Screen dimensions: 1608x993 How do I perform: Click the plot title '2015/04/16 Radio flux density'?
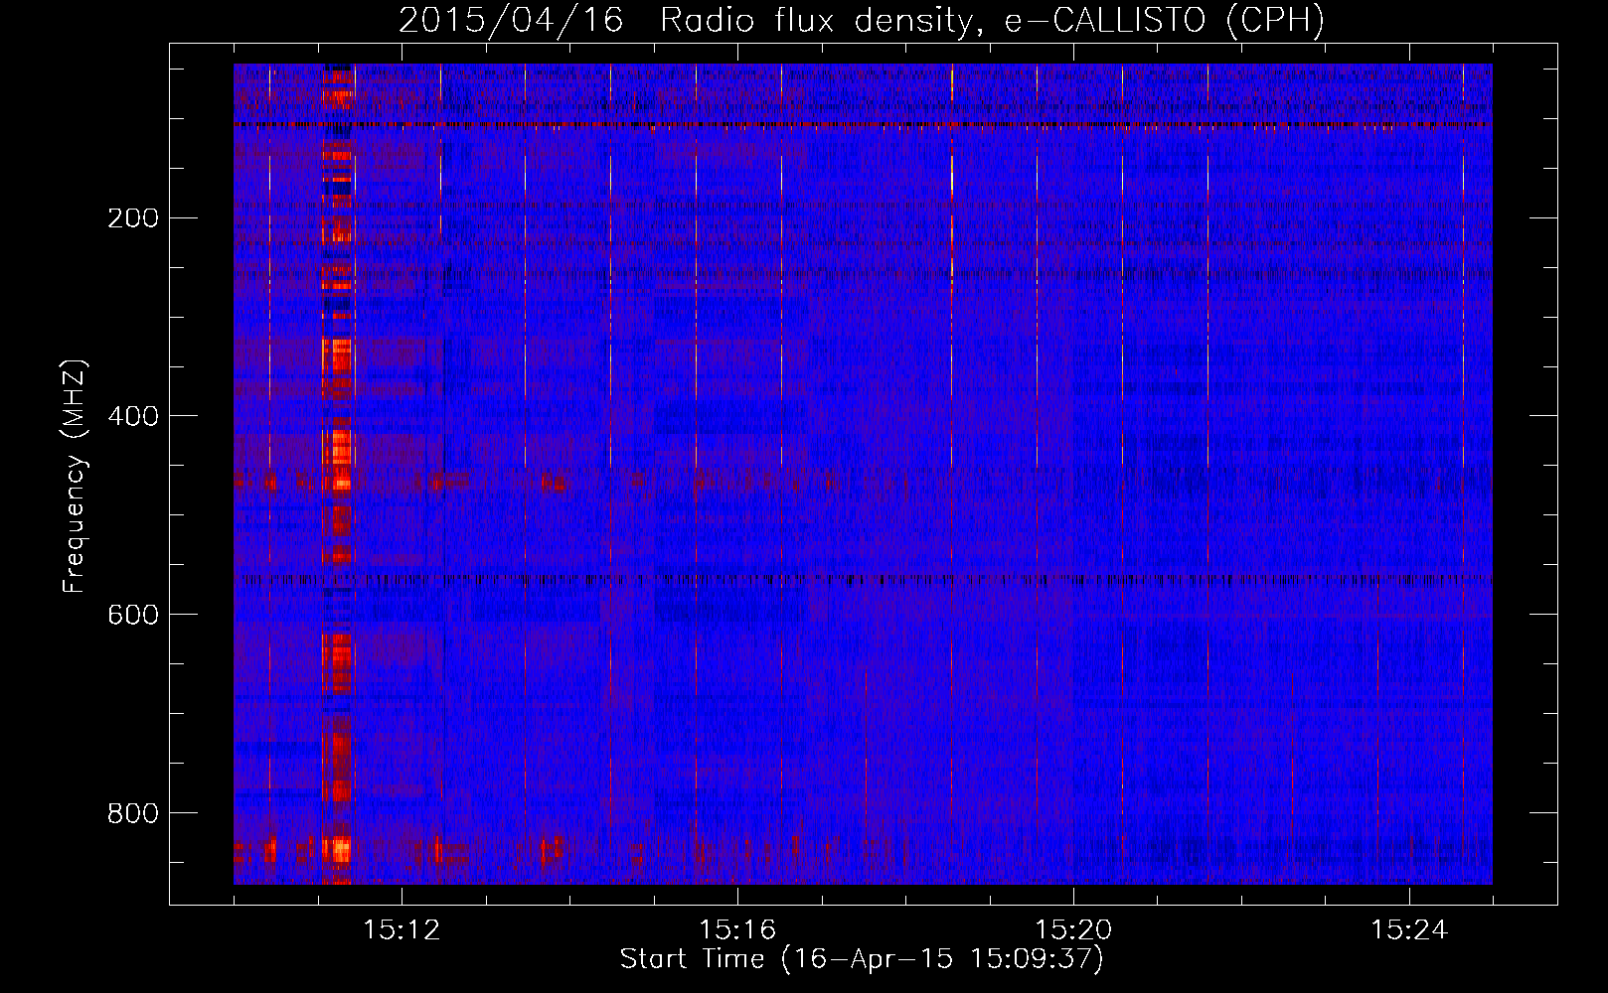pos(862,20)
